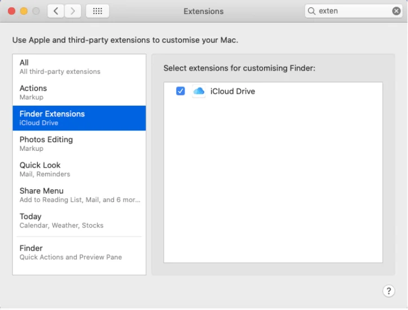Open the Quick Look category

pos(79,169)
